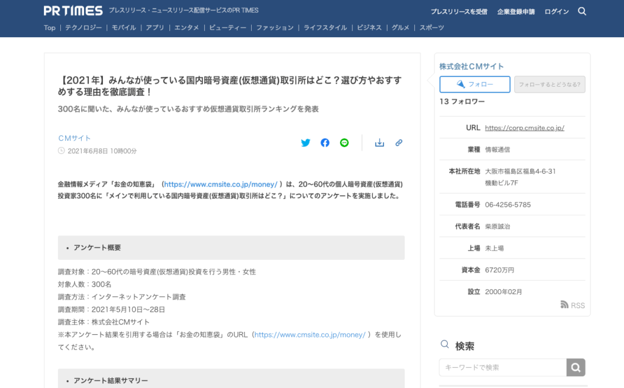Follow 株式会社CMサイト with フォロー button

[475, 84]
